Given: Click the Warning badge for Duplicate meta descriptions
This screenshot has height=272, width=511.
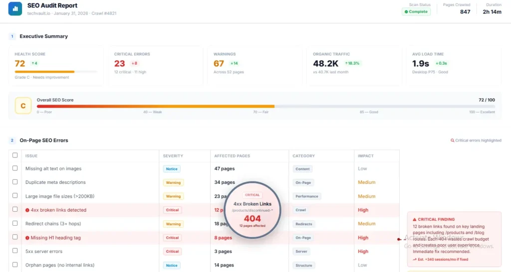Looking at the screenshot, I should 173,182.
